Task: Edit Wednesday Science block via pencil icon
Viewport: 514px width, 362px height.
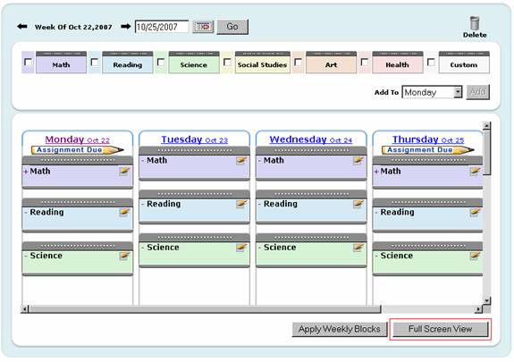Action: point(358,248)
